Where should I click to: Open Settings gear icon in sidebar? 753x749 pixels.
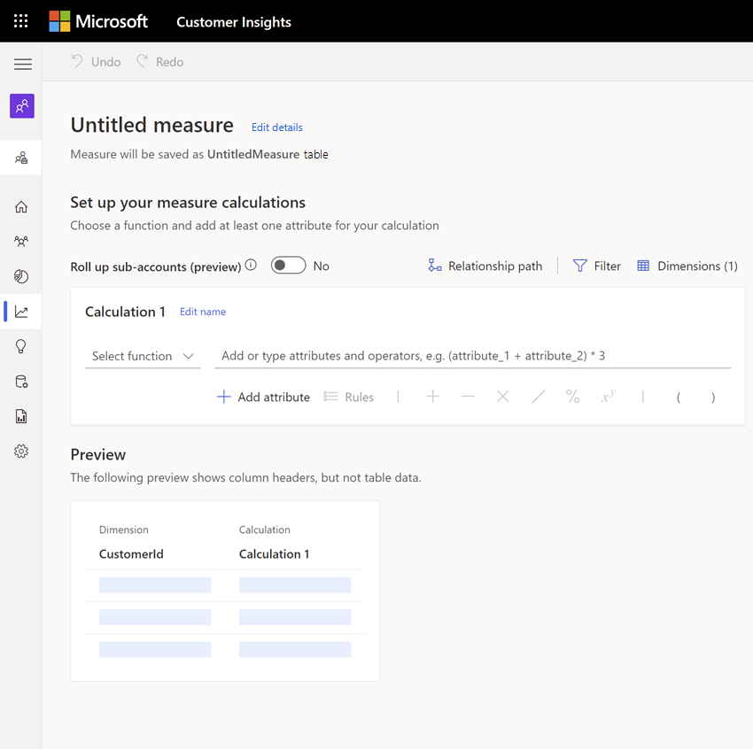(21, 451)
